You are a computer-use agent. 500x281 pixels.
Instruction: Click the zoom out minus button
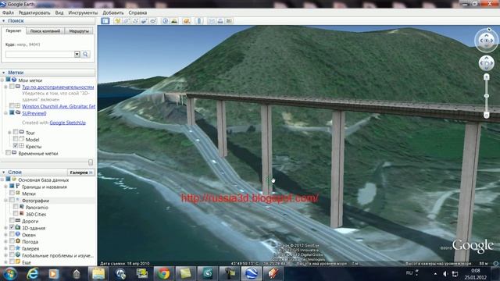click(486, 115)
